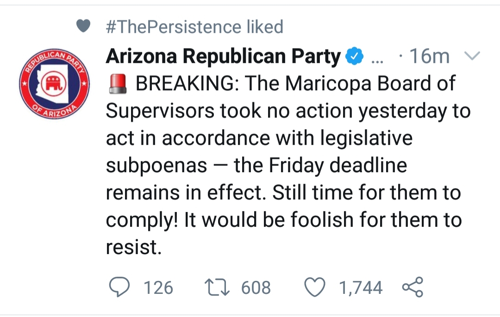Click the word subpoenas in tweet
The width and height of the screenshot is (500, 317).
(x=156, y=166)
